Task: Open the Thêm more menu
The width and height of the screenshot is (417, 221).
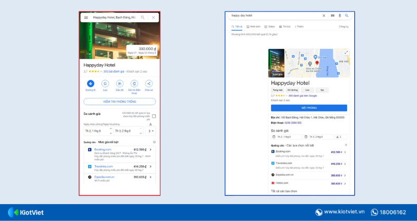Action: tap(299, 26)
